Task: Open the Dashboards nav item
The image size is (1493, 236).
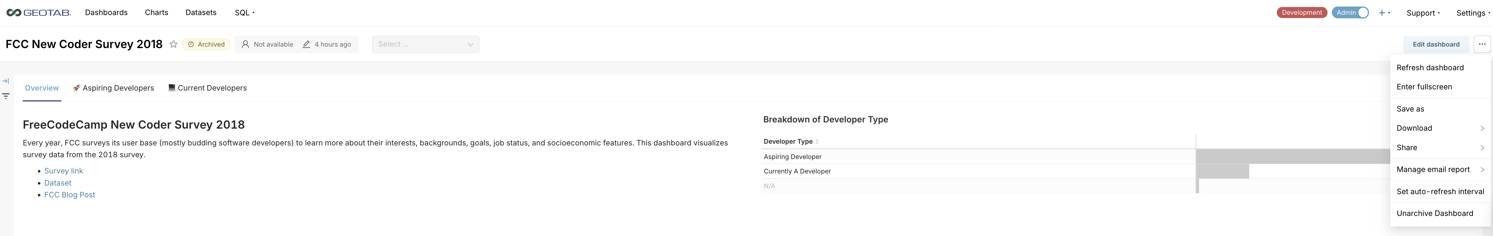Action: point(106,13)
